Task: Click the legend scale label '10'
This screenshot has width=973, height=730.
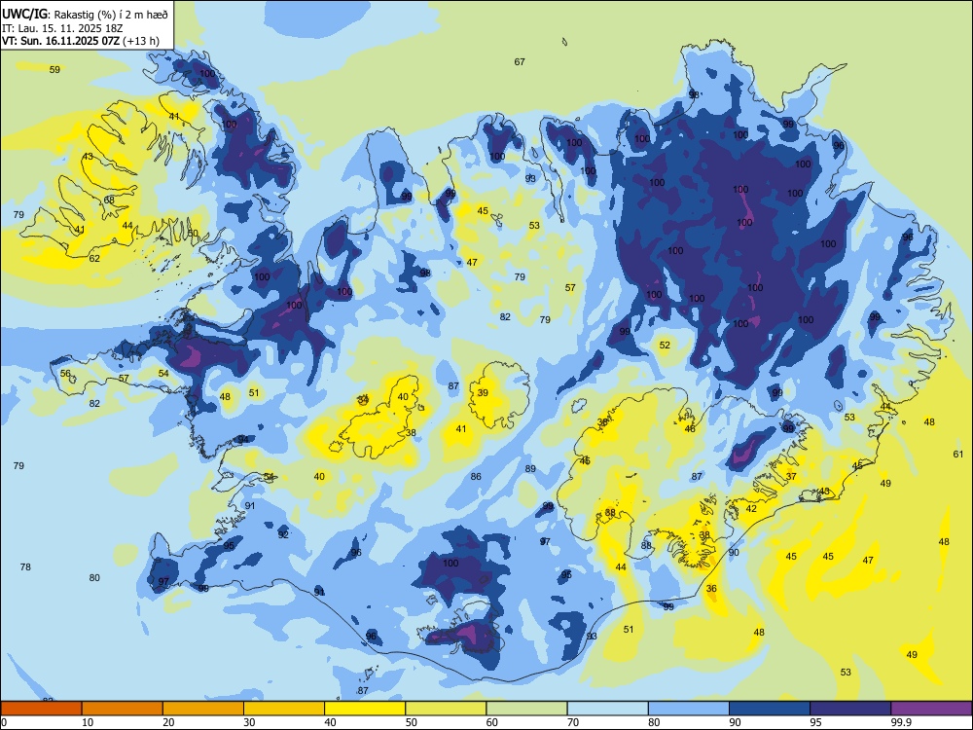Action: (x=88, y=722)
